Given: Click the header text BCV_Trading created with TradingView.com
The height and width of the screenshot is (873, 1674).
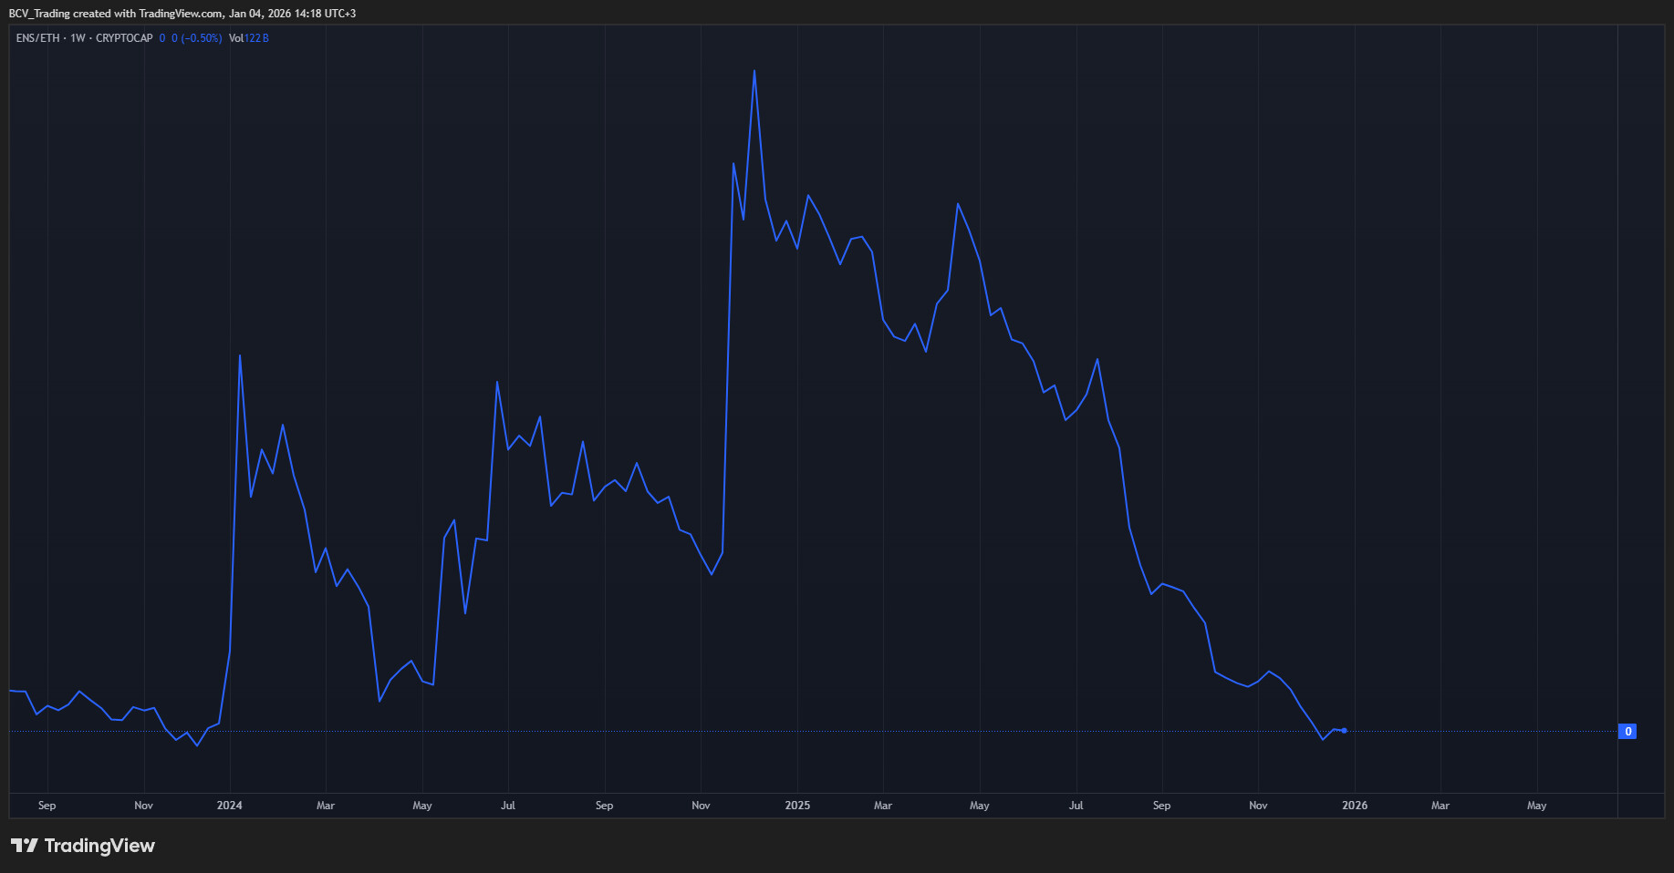Looking at the screenshot, I should point(182,14).
